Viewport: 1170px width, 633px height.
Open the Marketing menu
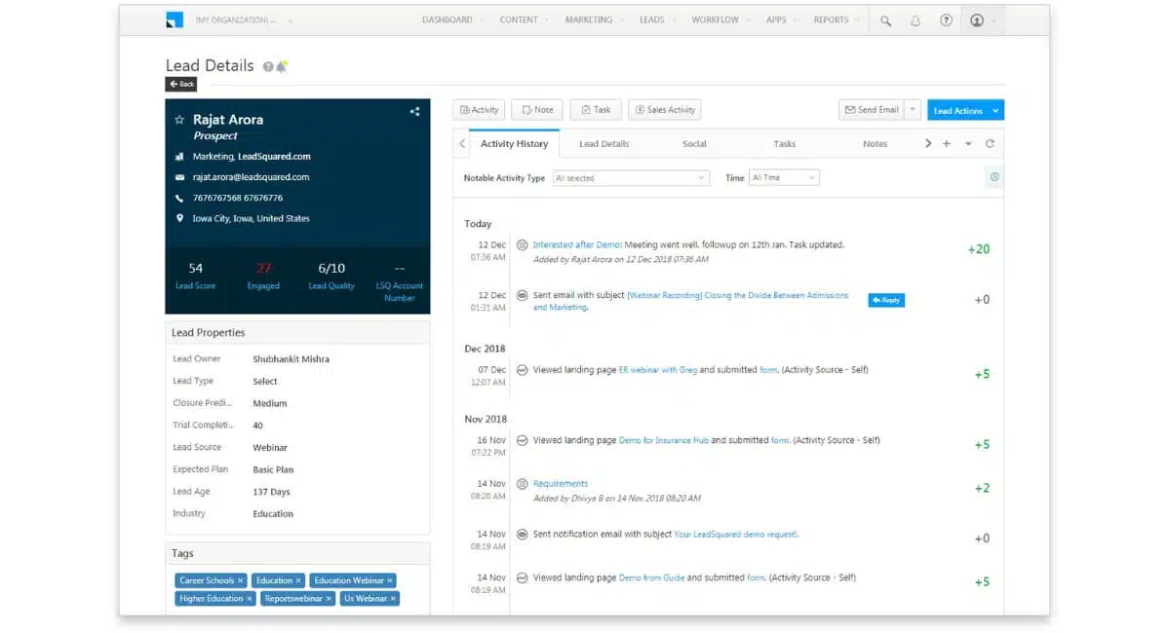point(594,19)
